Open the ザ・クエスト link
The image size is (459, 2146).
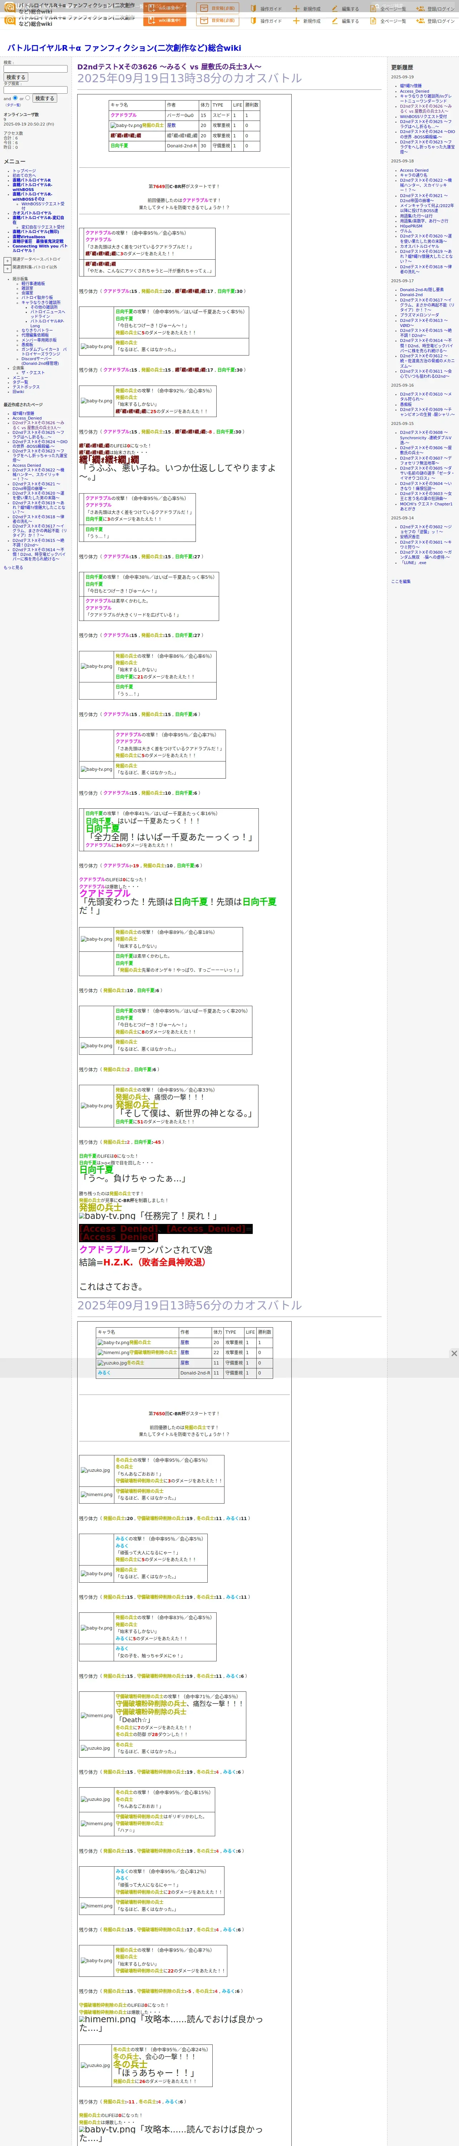click(x=33, y=372)
